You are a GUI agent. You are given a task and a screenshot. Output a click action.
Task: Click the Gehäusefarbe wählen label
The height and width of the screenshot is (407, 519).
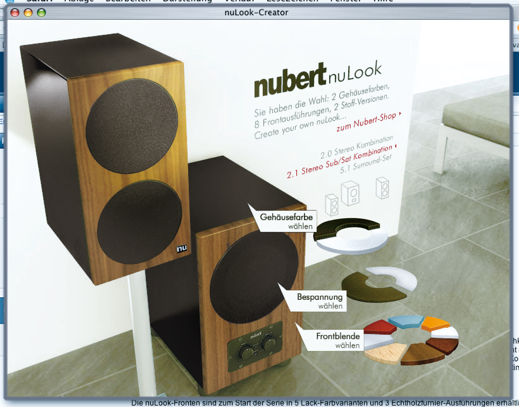click(286, 221)
